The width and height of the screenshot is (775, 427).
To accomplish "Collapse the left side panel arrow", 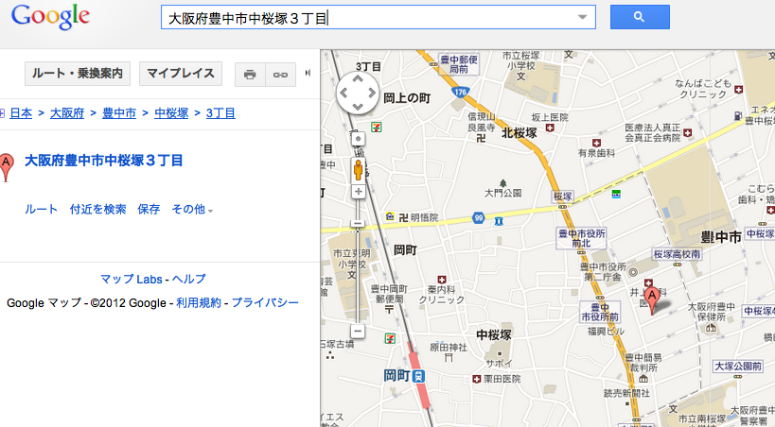I will pyautogui.click(x=308, y=73).
